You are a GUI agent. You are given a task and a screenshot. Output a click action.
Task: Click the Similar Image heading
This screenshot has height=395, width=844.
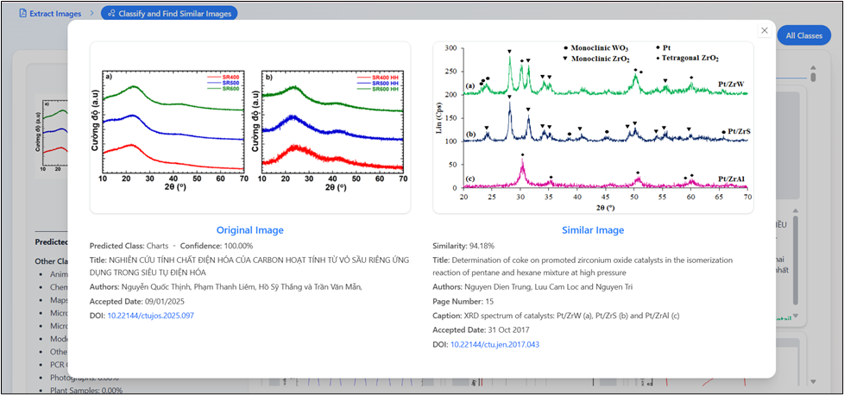click(593, 230)
